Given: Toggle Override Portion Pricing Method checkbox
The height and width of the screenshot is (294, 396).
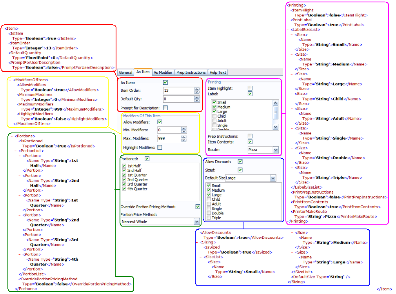Looking at the screenshot, I should pyautogui.click(x=198, y=207).
